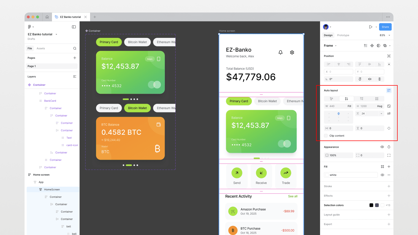Show all +13 selection colors
This screenshot has height=235, width=418.
(x=388, y=205)
